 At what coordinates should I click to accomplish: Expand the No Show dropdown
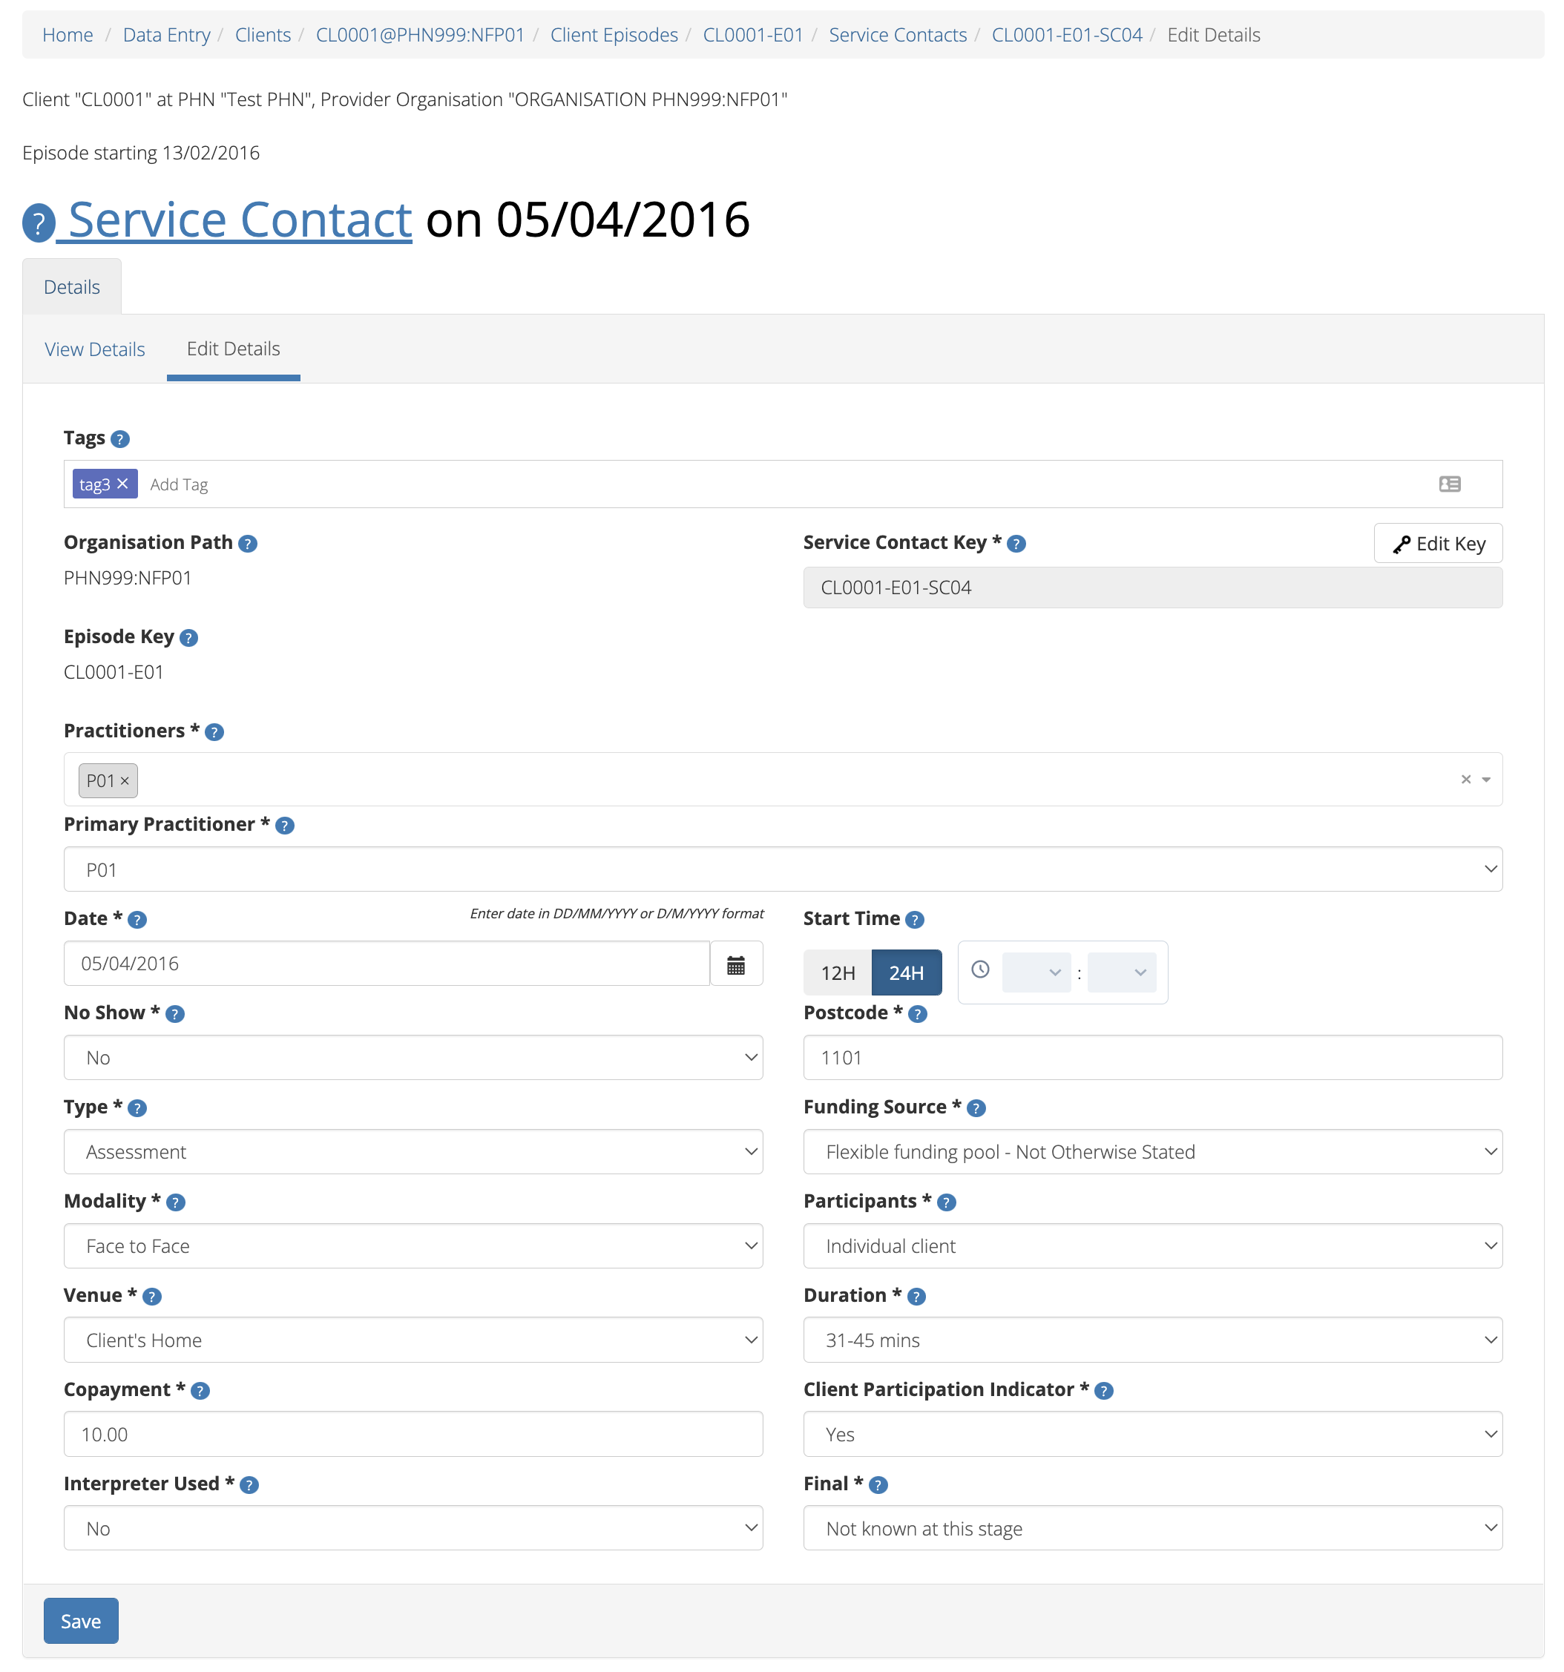[x=415, y=1058]
